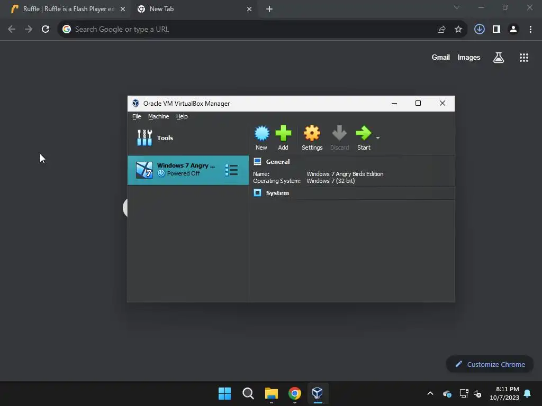The height and width of the screenshot is (406, 542).
Task: Click the network display tray icon
Action: [464, 393]
